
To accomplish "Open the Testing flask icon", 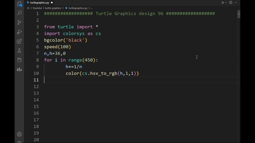I will click(19, 50).
